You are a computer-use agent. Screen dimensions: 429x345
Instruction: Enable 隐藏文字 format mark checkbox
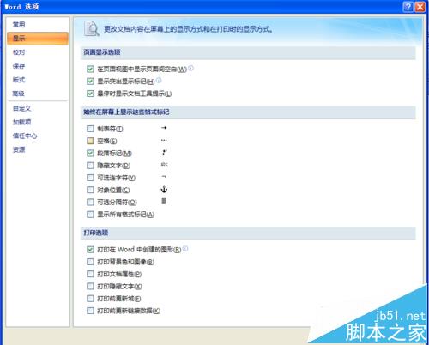90,166
